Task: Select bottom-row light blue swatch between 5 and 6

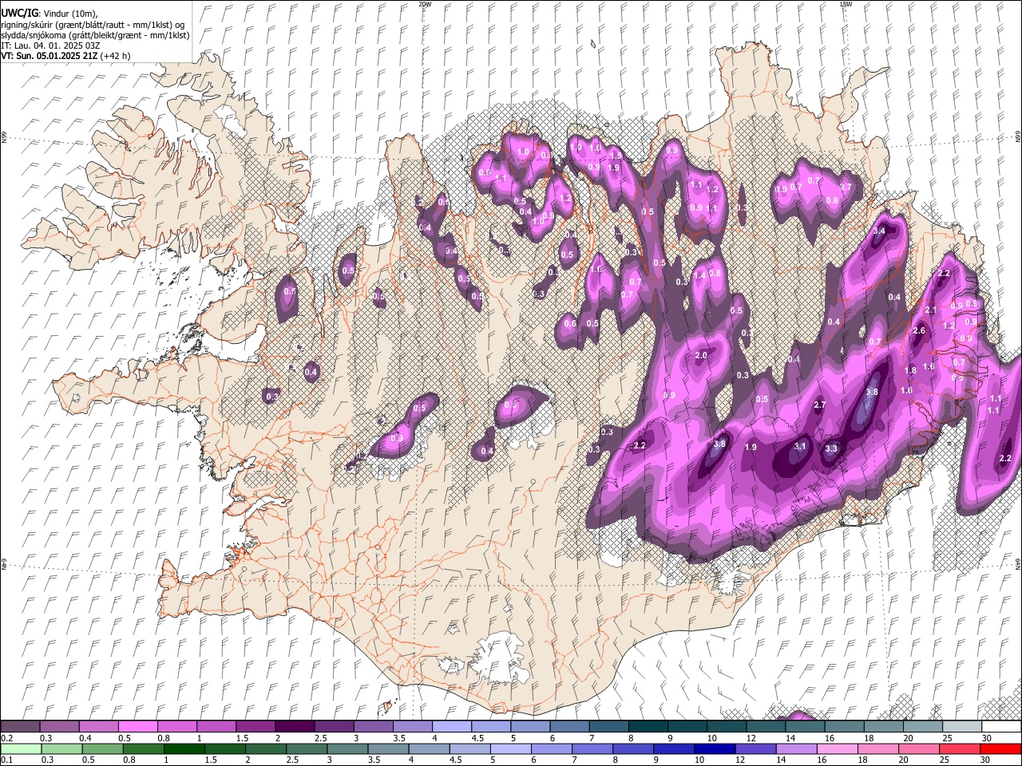Action: coord(511,748)
